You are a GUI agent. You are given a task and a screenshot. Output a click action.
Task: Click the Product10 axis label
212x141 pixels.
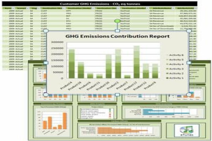103,86
